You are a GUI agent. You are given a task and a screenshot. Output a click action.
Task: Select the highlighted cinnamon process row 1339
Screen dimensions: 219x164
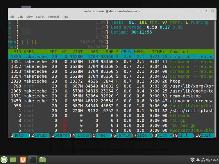coord(82,57)
